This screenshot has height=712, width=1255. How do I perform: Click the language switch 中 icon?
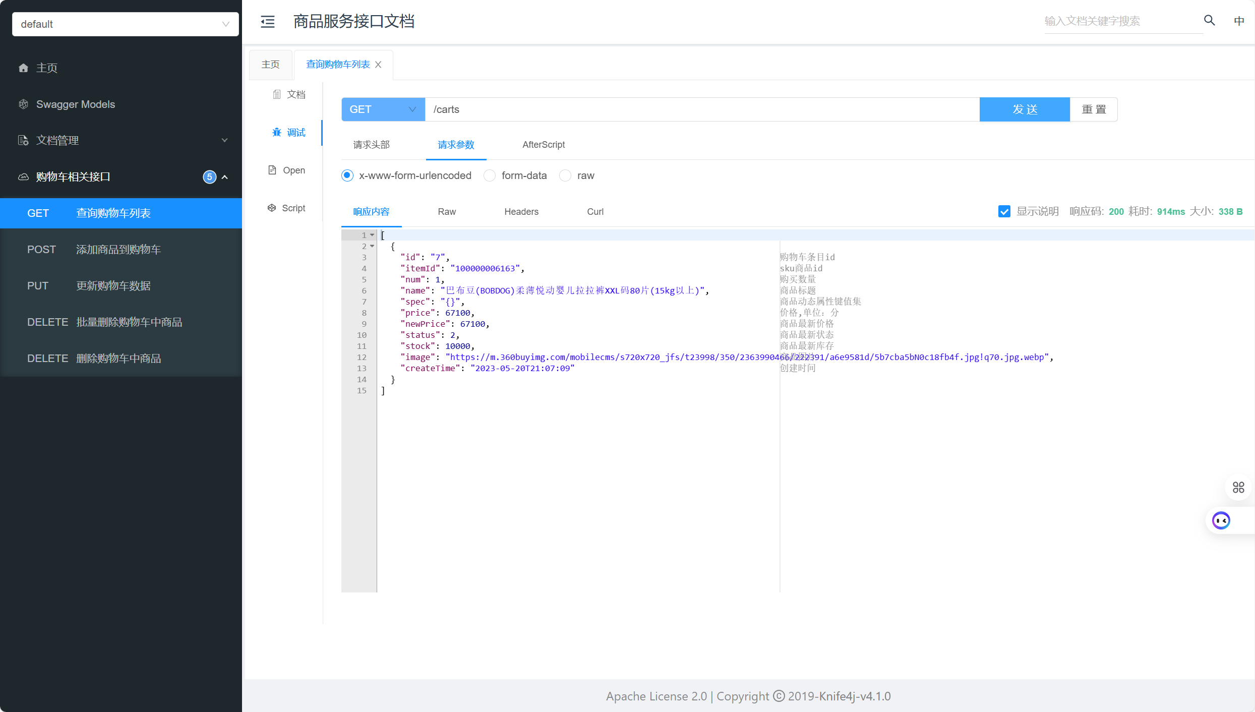tap(1239, 21)
